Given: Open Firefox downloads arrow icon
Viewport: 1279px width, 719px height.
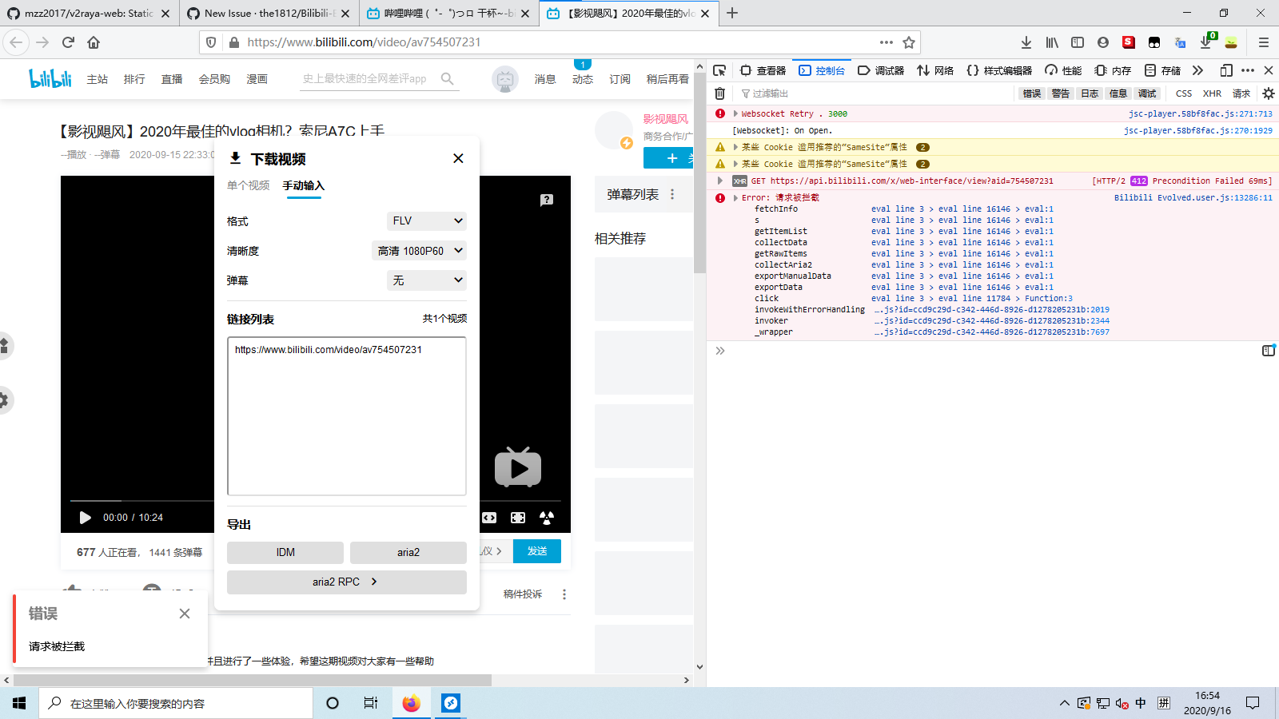Looking at the screenshot, I should coord(1026,42).
